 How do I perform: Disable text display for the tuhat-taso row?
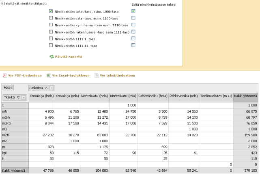(x=133, y=11)
